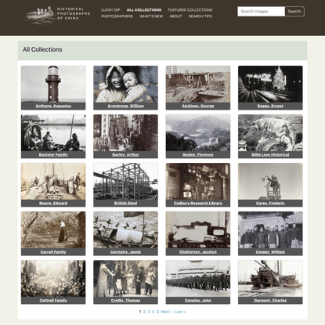Open the Crowley, John marching soldiers photo
325x325 pixels.
tap(198, 279)
